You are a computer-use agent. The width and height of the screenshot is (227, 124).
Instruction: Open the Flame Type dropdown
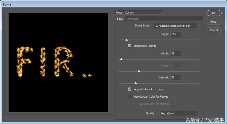point(176,26)
